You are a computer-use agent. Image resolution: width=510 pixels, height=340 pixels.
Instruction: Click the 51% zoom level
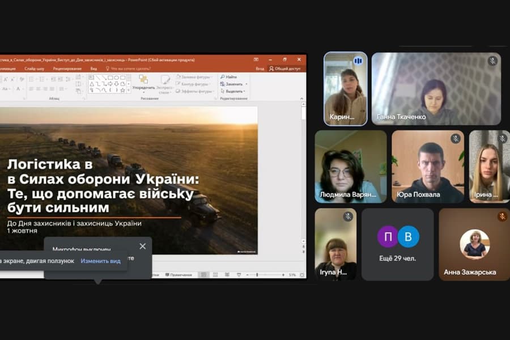pos(292,275)
